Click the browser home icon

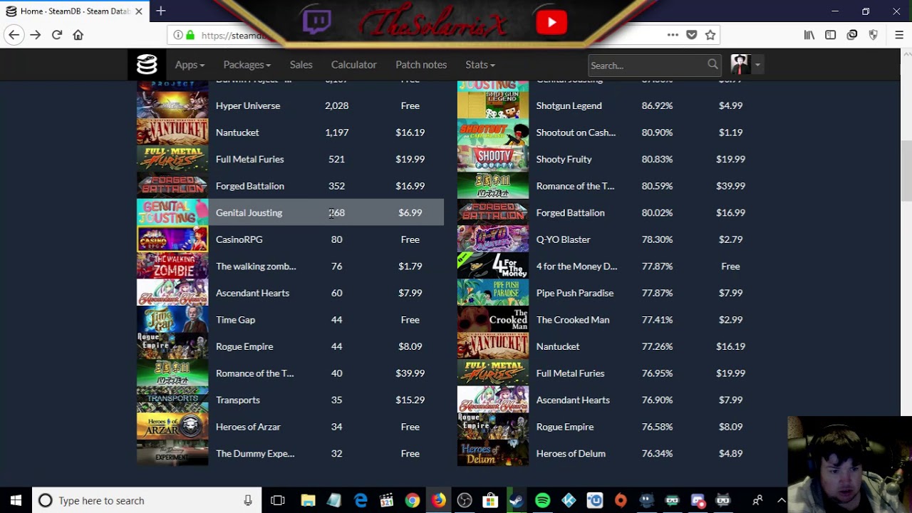coord(78,35)
